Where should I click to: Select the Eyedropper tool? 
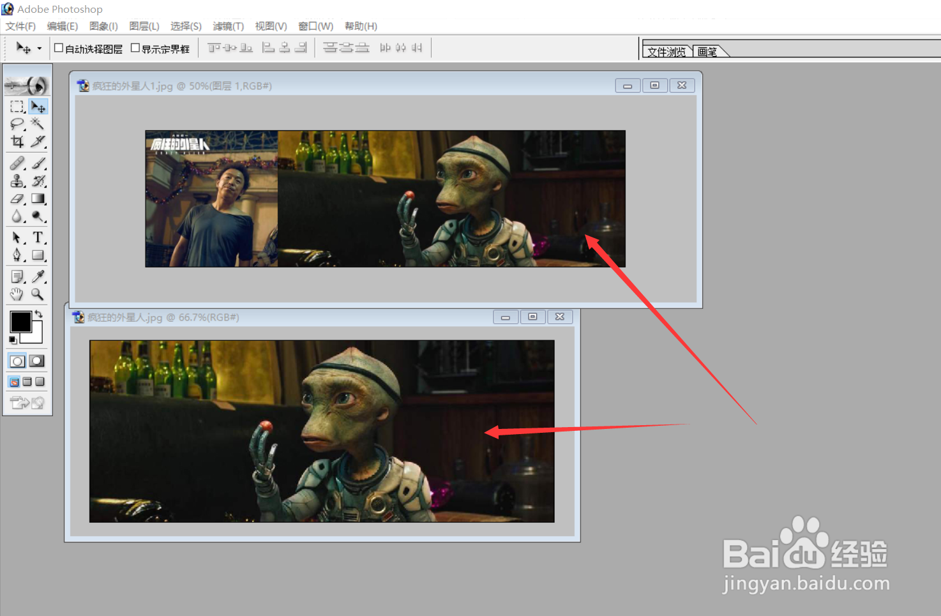pos(38,276)
